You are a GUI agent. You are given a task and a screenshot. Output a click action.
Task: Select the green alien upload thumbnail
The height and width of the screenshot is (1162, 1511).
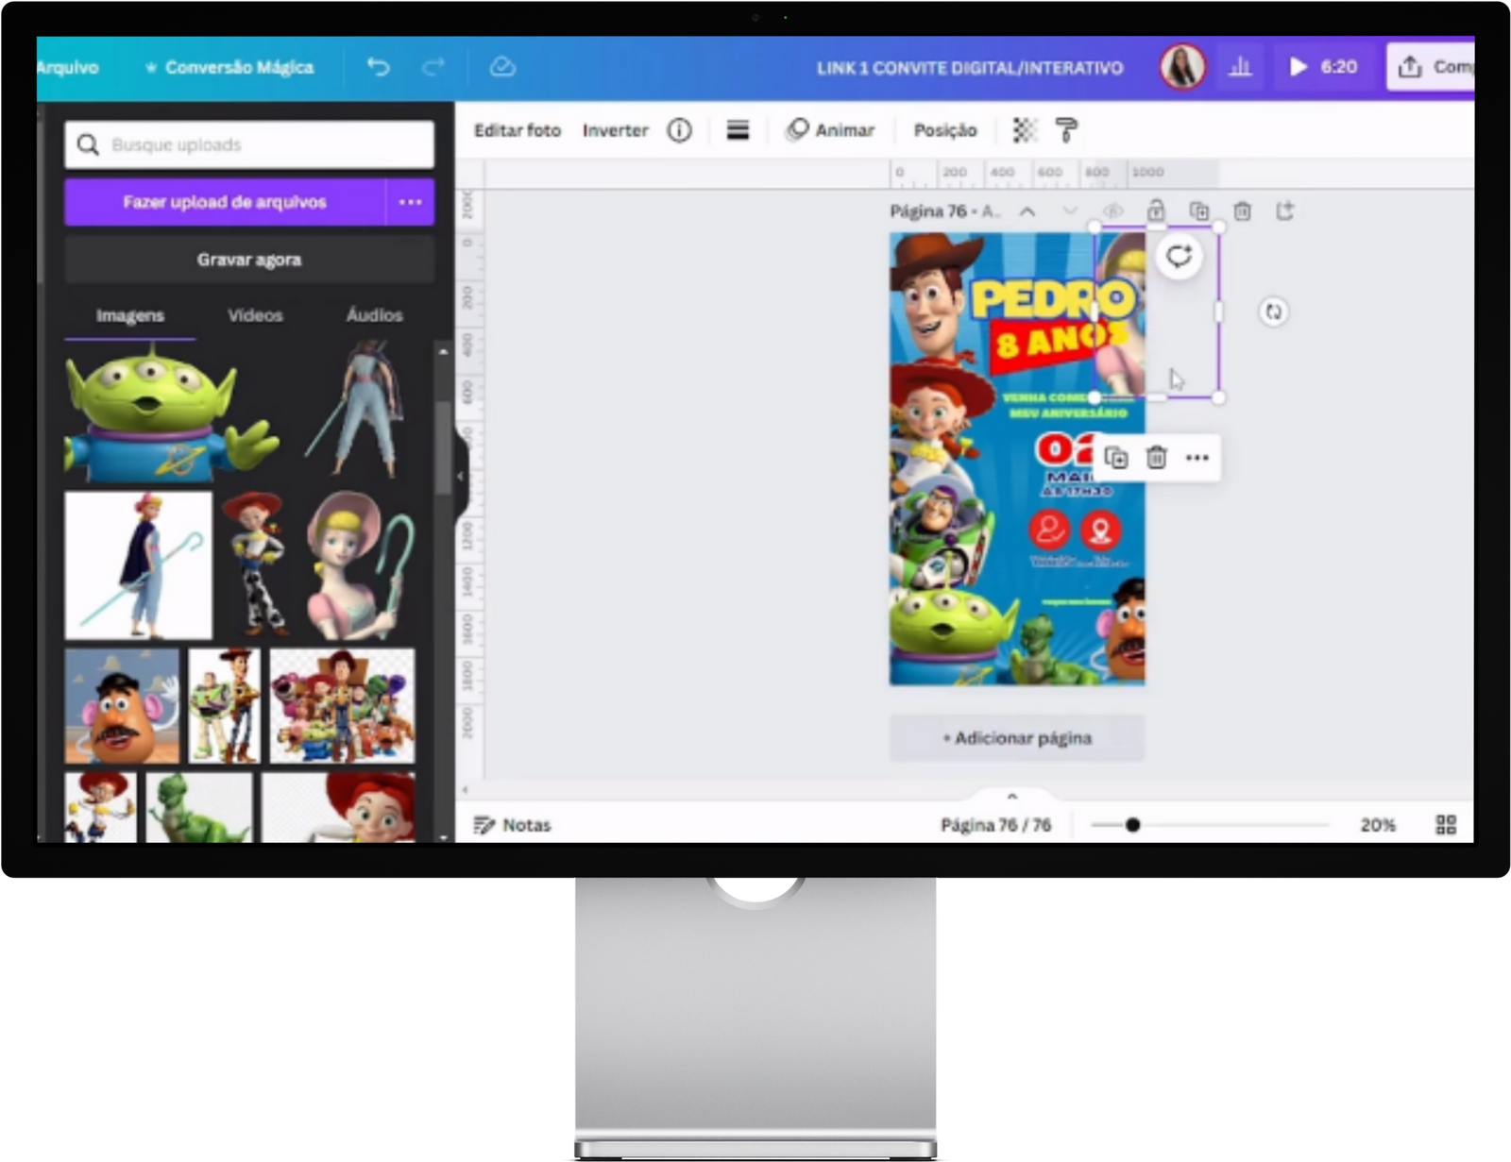[x=170, y=413]
